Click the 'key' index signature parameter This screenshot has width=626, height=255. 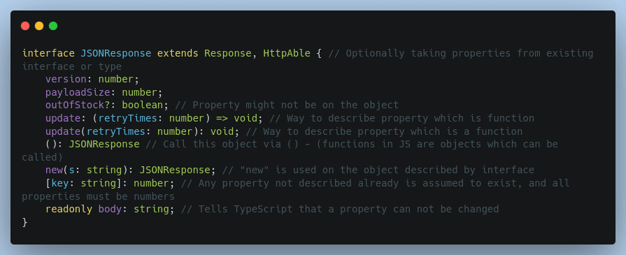60,184
